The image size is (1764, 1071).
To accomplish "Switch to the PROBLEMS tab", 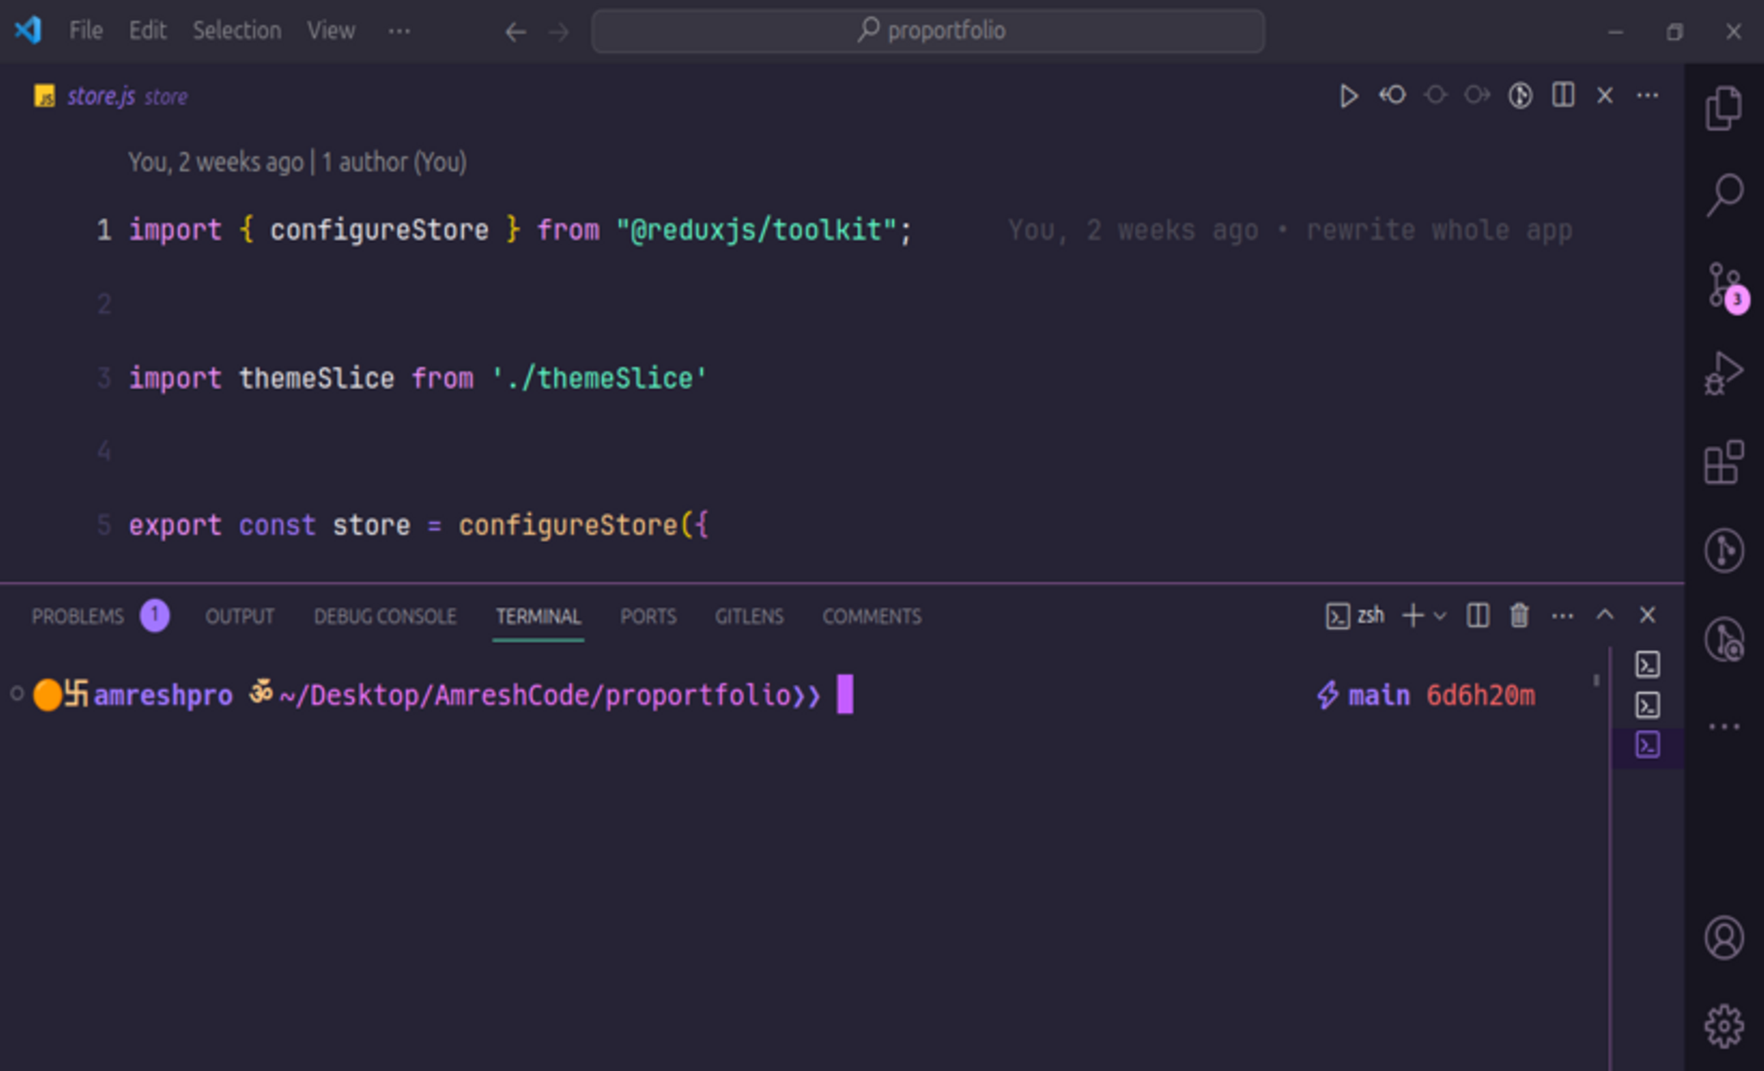I will click(x=79, y=615).
